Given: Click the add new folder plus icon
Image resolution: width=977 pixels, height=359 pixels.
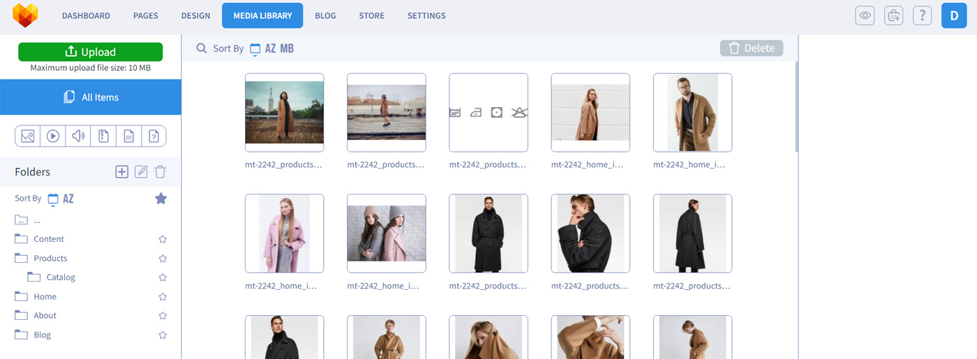Looking at the screenshot, I should (121, 171).
